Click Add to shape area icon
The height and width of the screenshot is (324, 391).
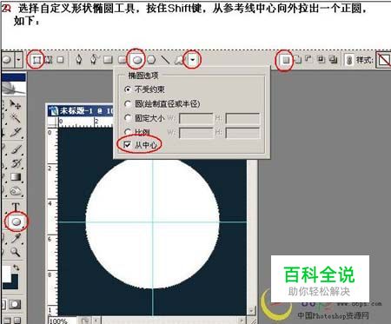pos(298,60)
